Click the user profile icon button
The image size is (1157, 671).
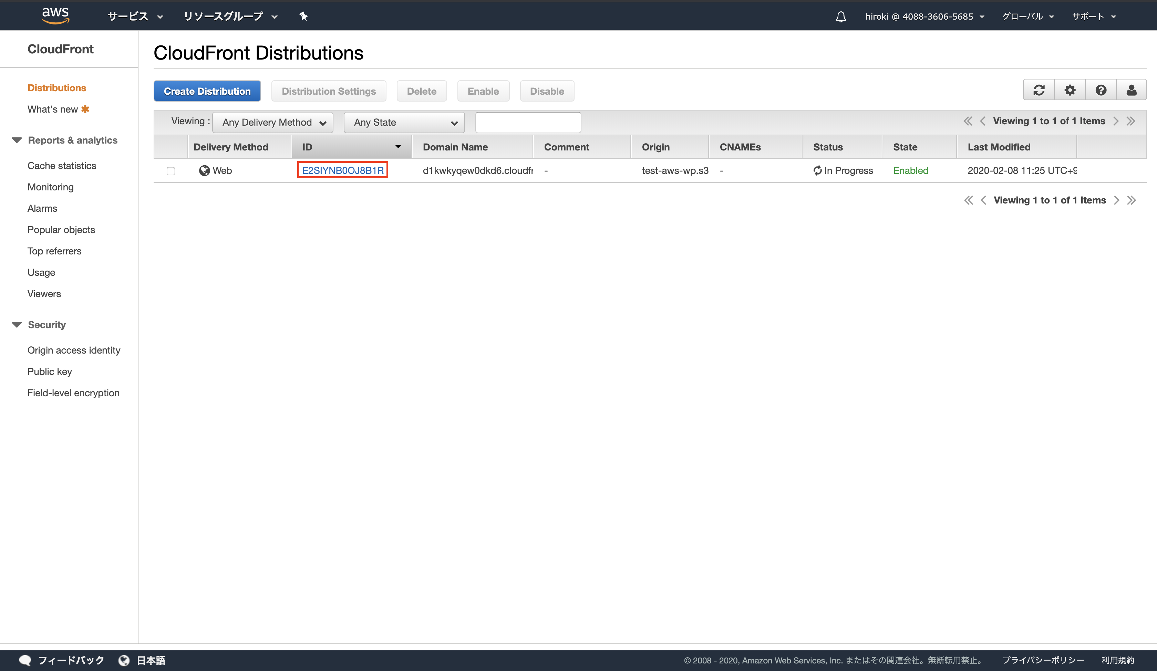(x=1131, y=91)
